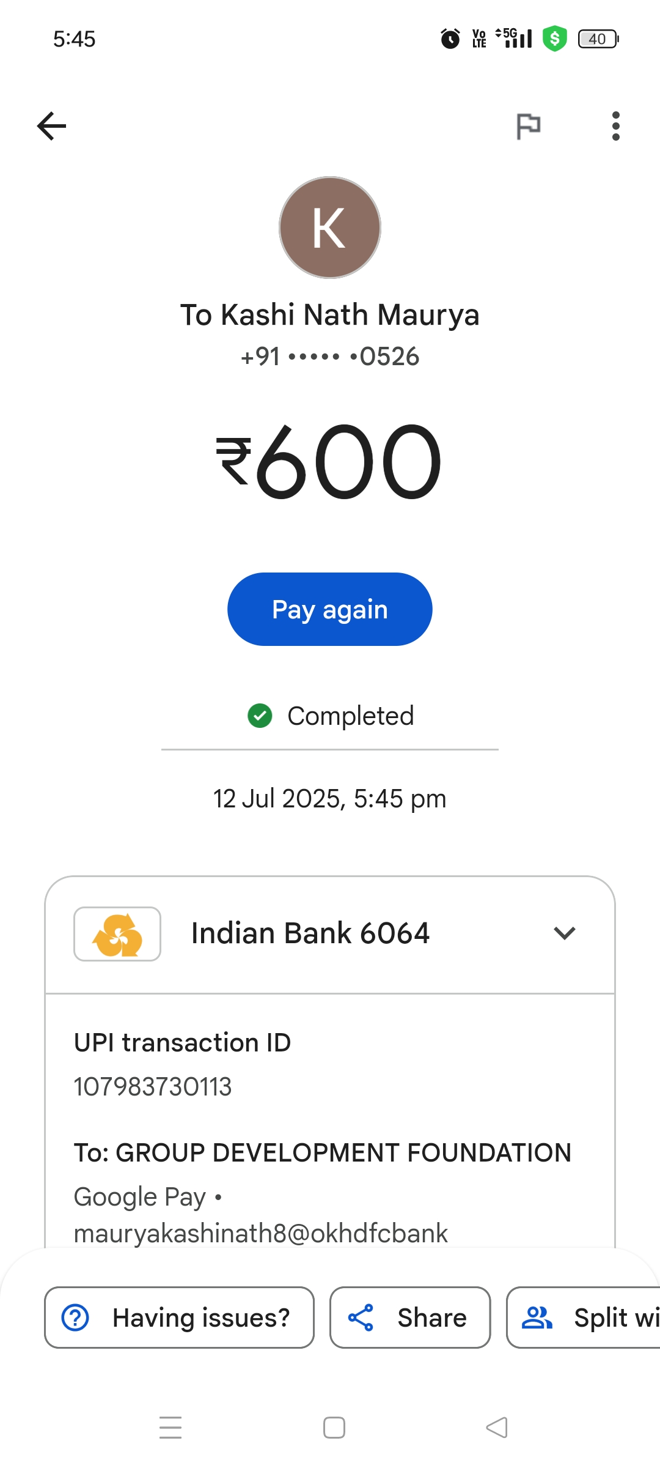The image size is (660, 1468).
Task: Open the three-dot overflow menu
Action: point(615,127)
